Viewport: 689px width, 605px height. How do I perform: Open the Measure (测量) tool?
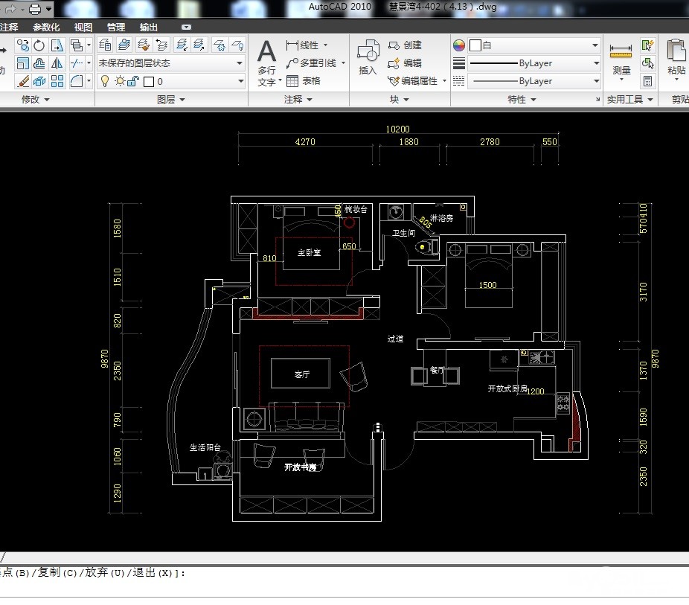click(x=621, y=58)
